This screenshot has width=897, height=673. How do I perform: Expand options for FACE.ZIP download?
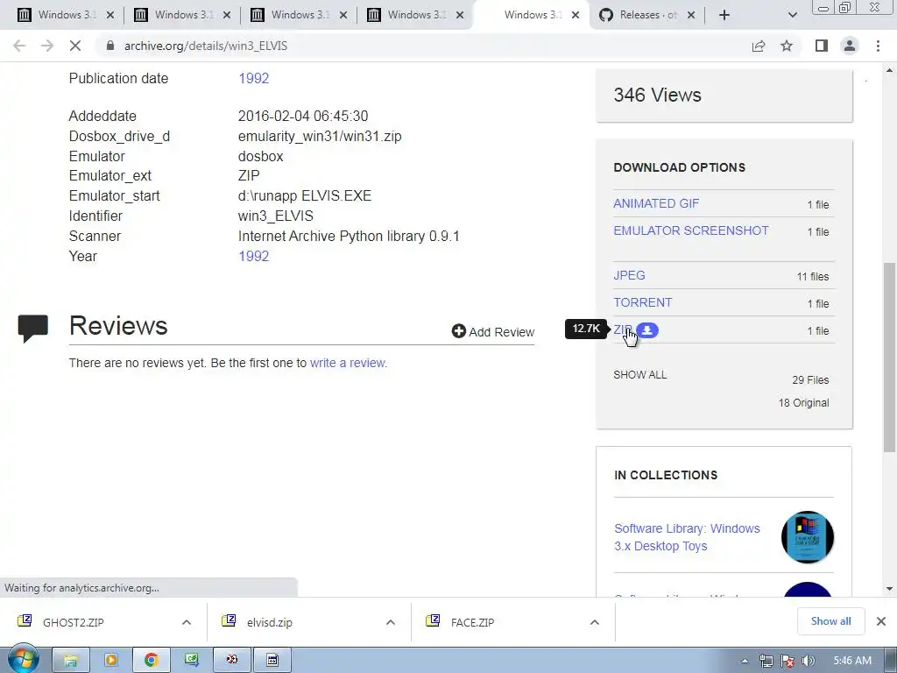click(595, 622)
